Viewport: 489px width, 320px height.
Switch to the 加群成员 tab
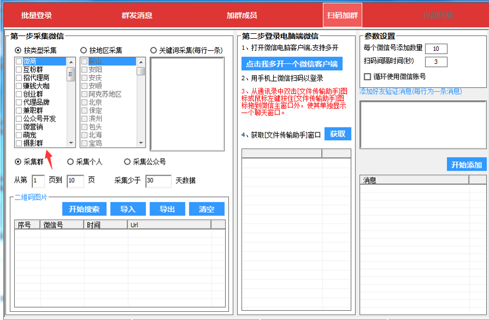(242, 14)
